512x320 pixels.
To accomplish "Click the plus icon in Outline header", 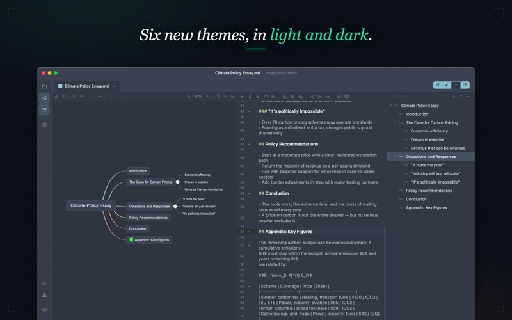I will [454, 97].
